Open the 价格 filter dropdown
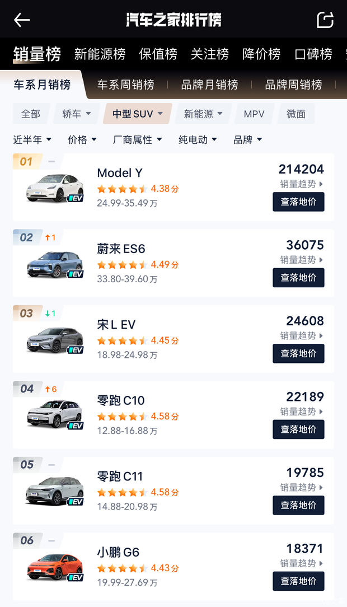Screen dimensions: 347x607 coord(82,140)
